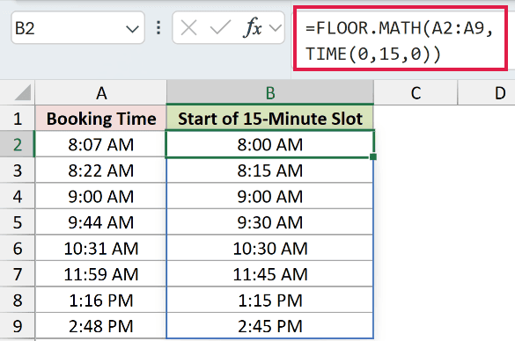This screenshot has height=341, width=515.
Task: Select column C header
Action: 416,93
